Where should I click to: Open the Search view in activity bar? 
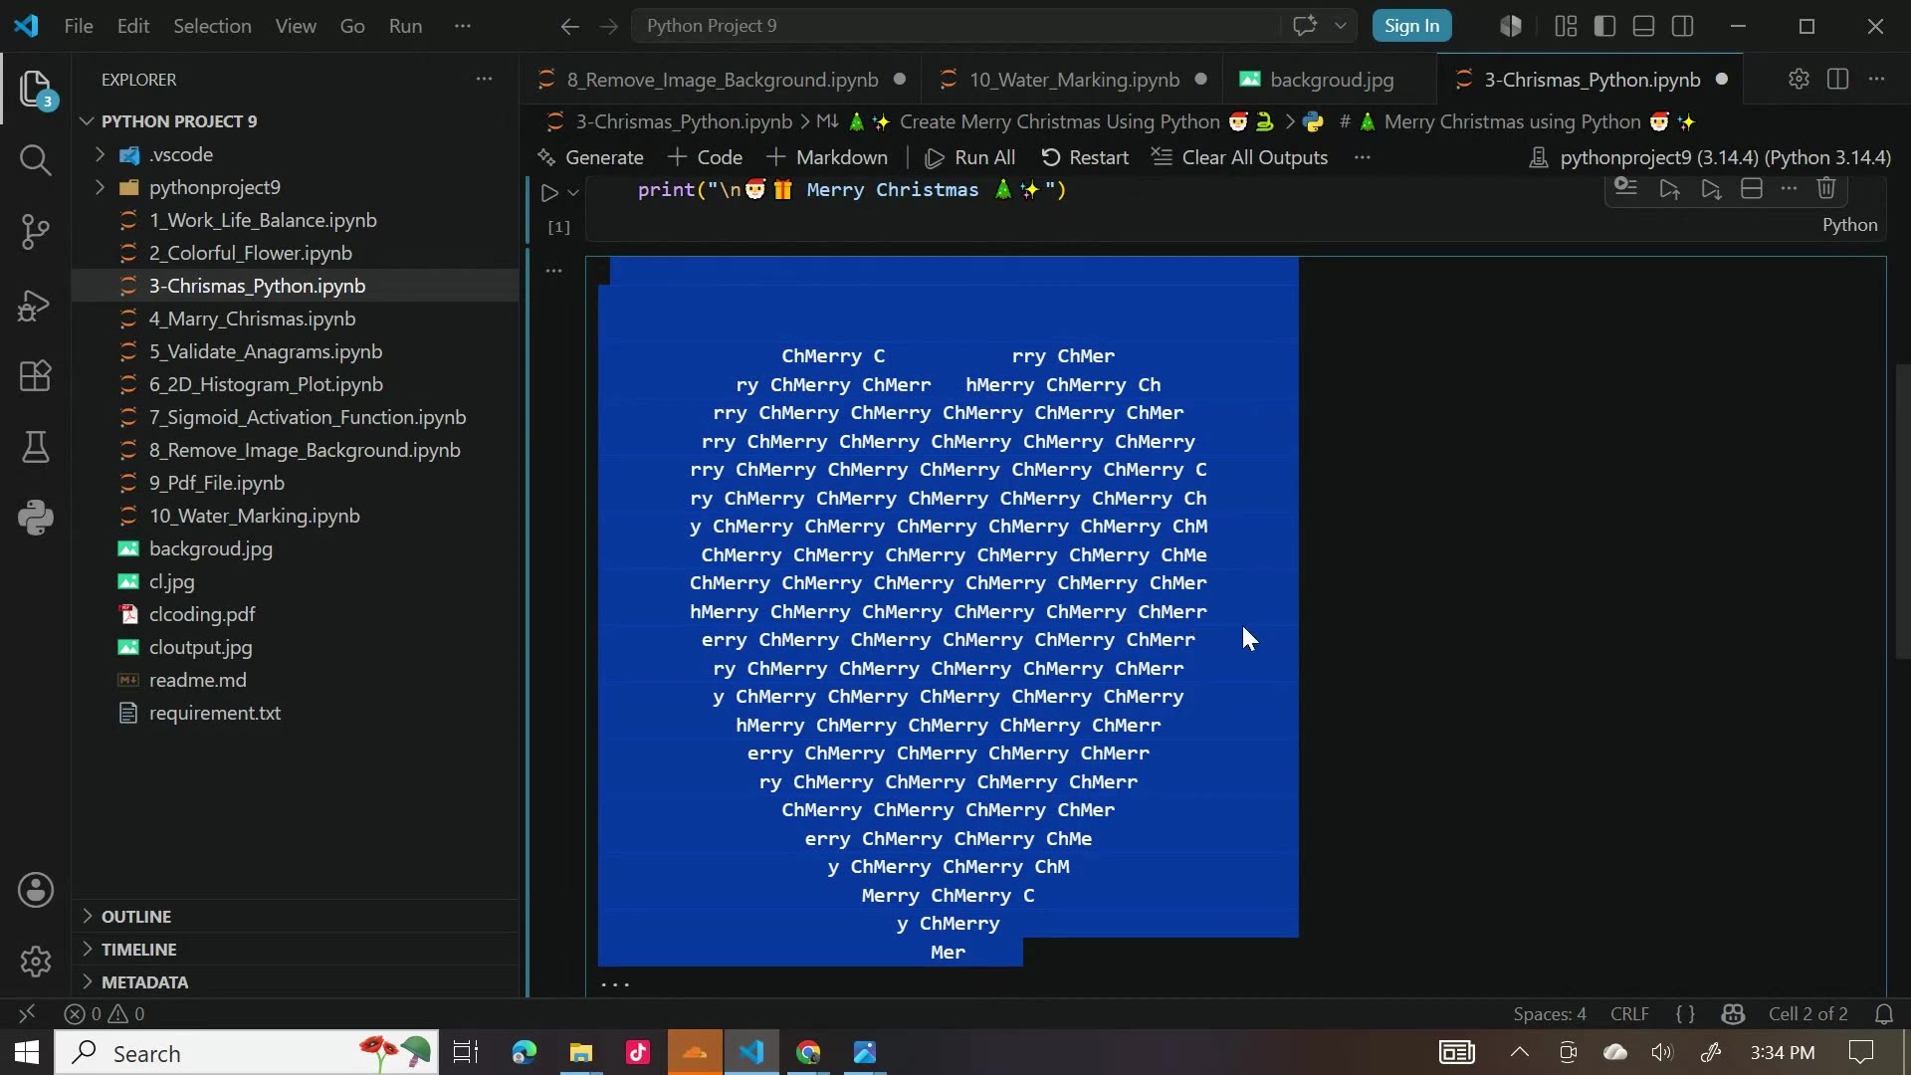click(35, 159)
